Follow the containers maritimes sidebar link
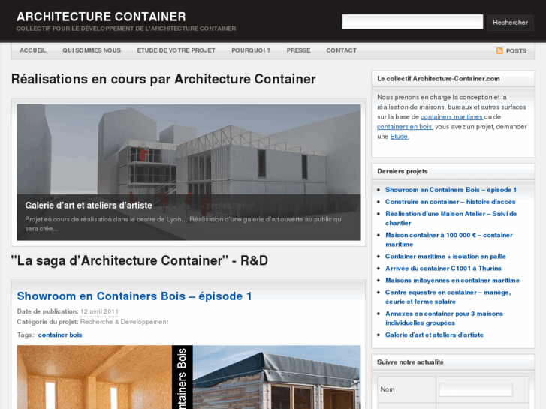This screenshot has width=546, height=409. (451, 117)
